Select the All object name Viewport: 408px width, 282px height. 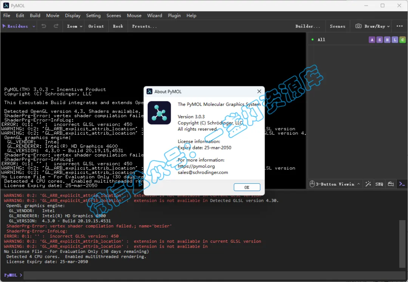(x=321, y=40)
